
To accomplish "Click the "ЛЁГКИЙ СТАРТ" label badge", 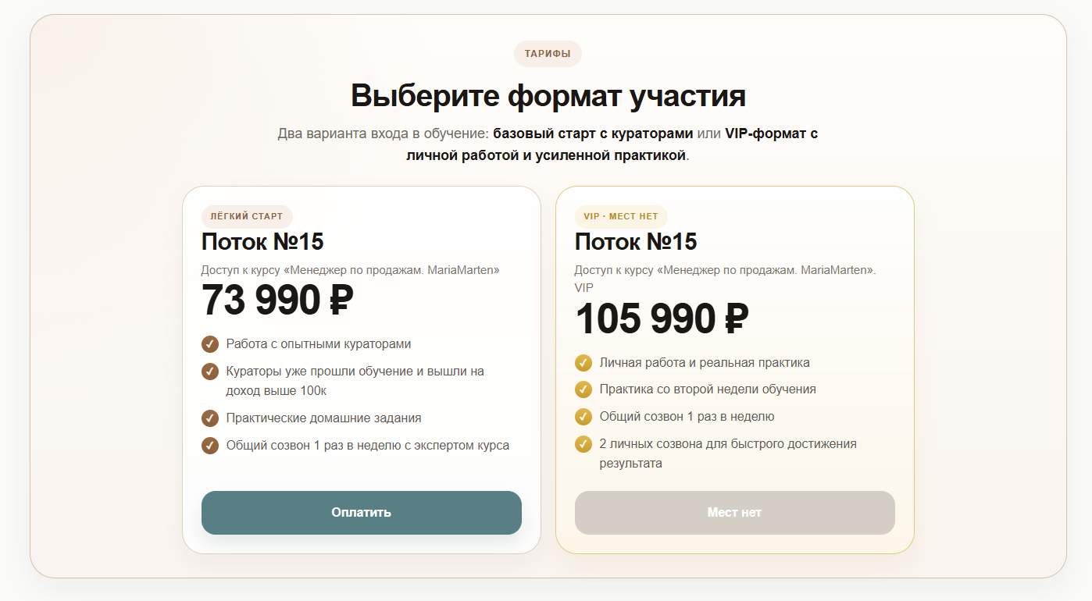I will tap(247, 216).
